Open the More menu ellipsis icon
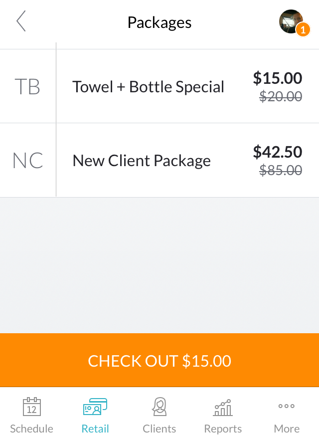Image resolution: width=319 pixels, height=436 pixels. [286, 407]
